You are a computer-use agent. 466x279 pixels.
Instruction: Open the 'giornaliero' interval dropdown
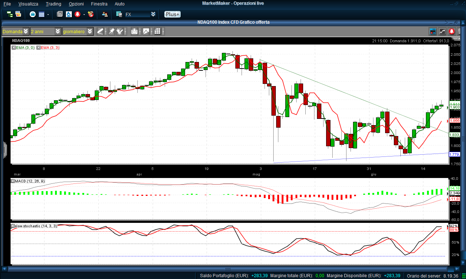tap(90, 32)
